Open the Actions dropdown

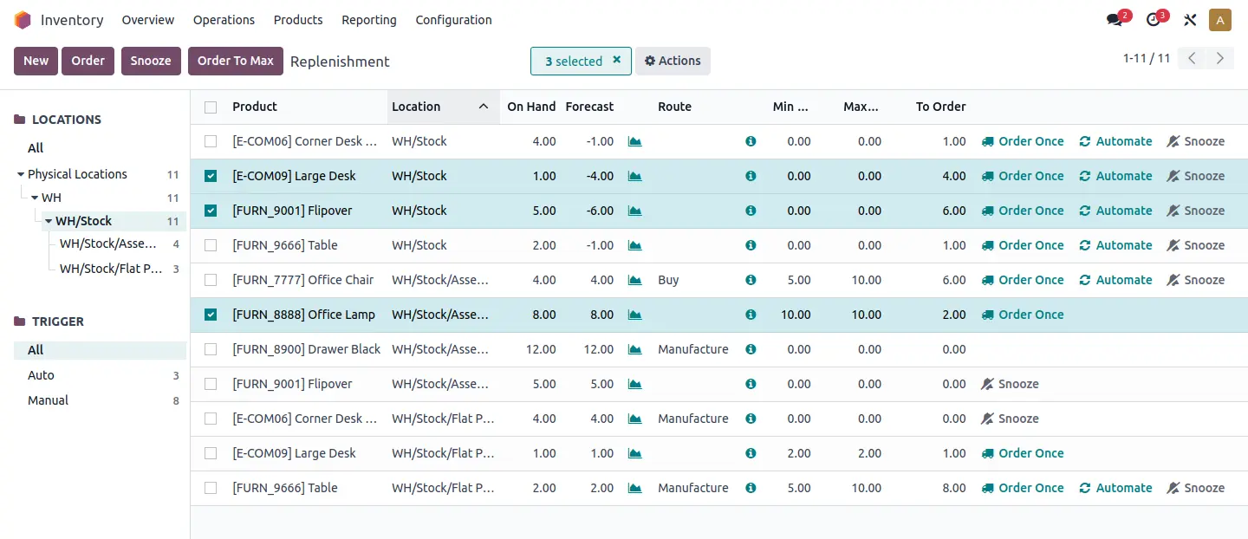673,61
